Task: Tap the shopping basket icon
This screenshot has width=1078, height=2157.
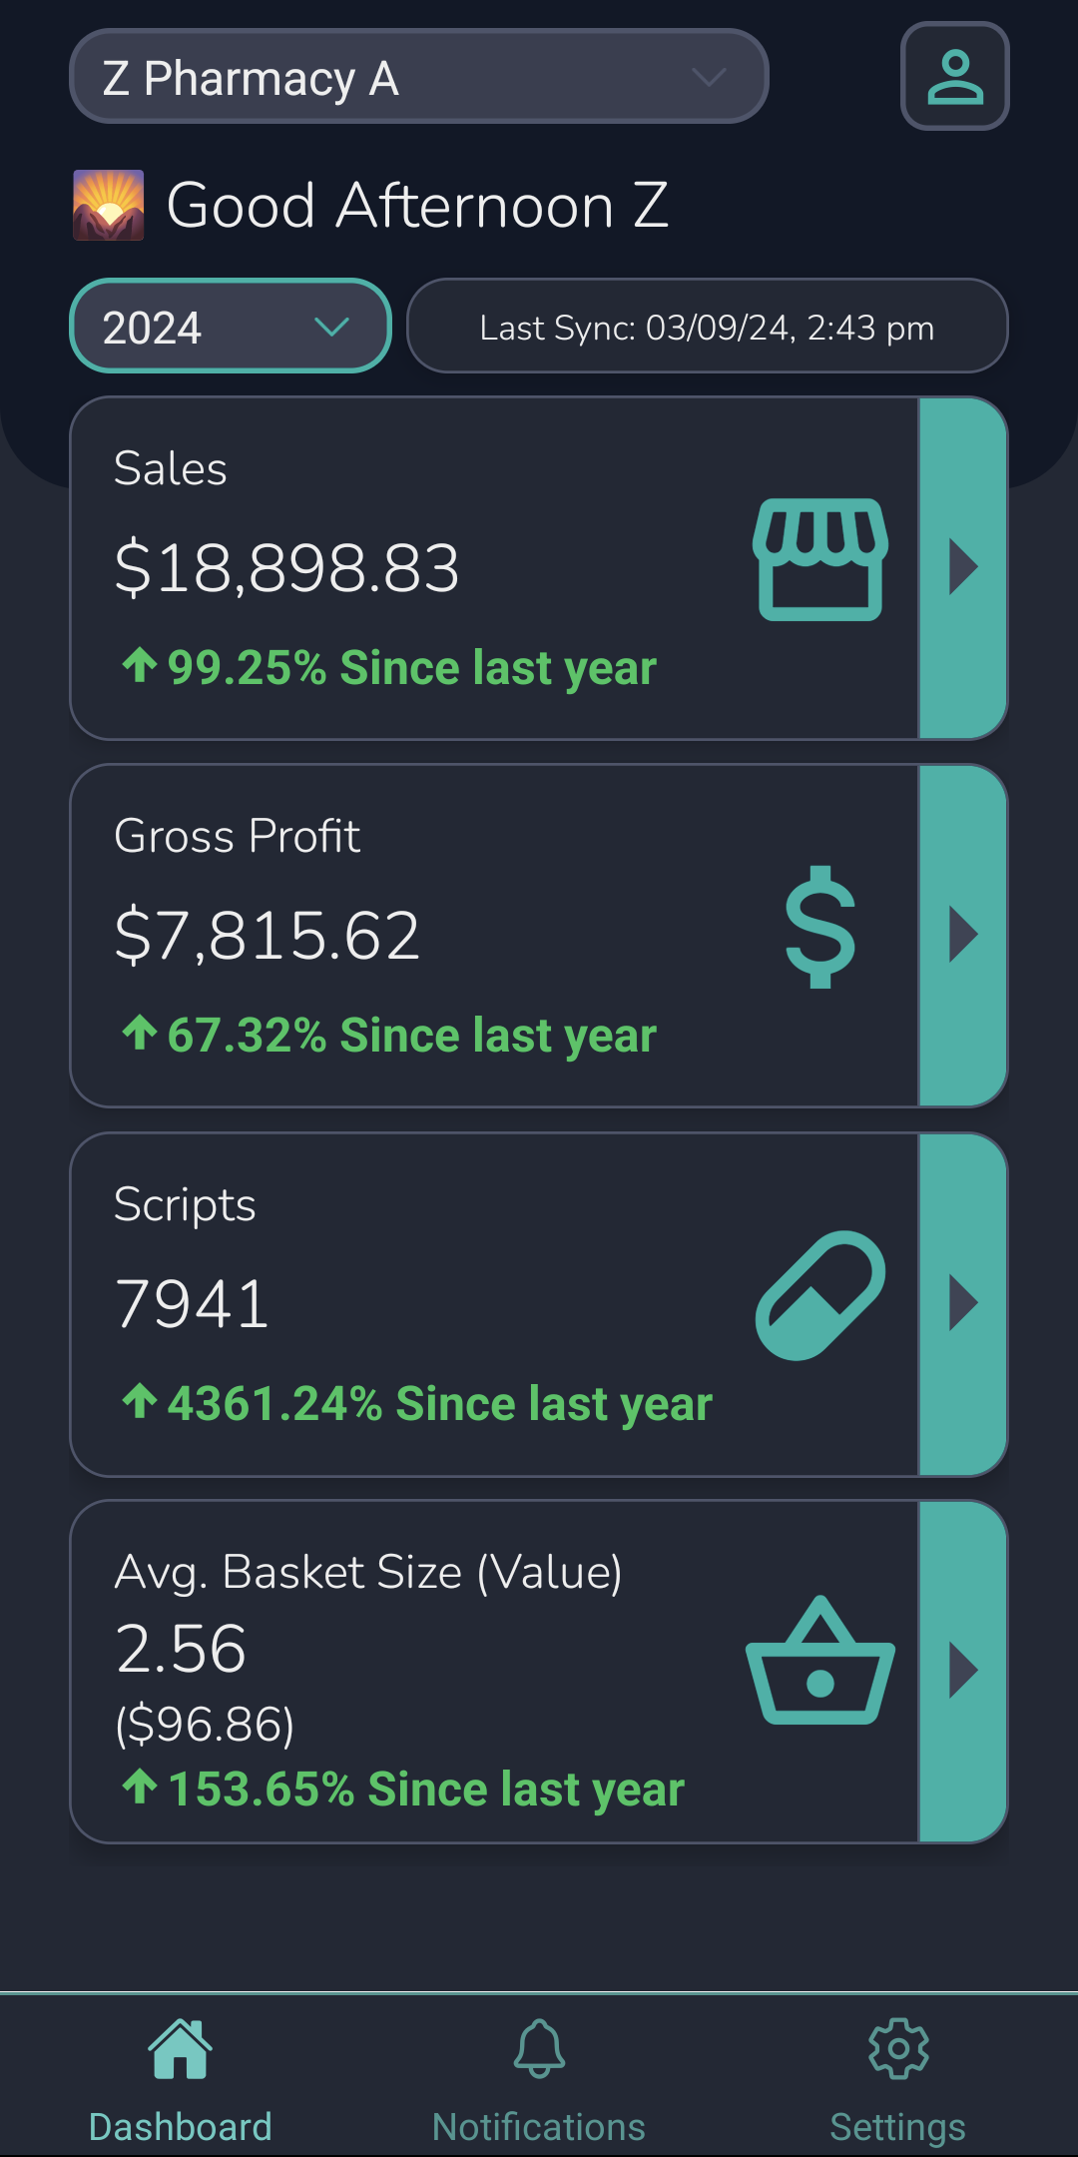Action: (819, 1663)
